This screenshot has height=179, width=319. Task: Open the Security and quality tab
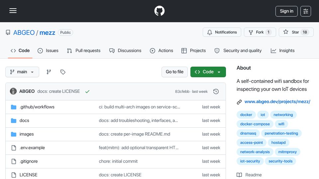point(238,50)
